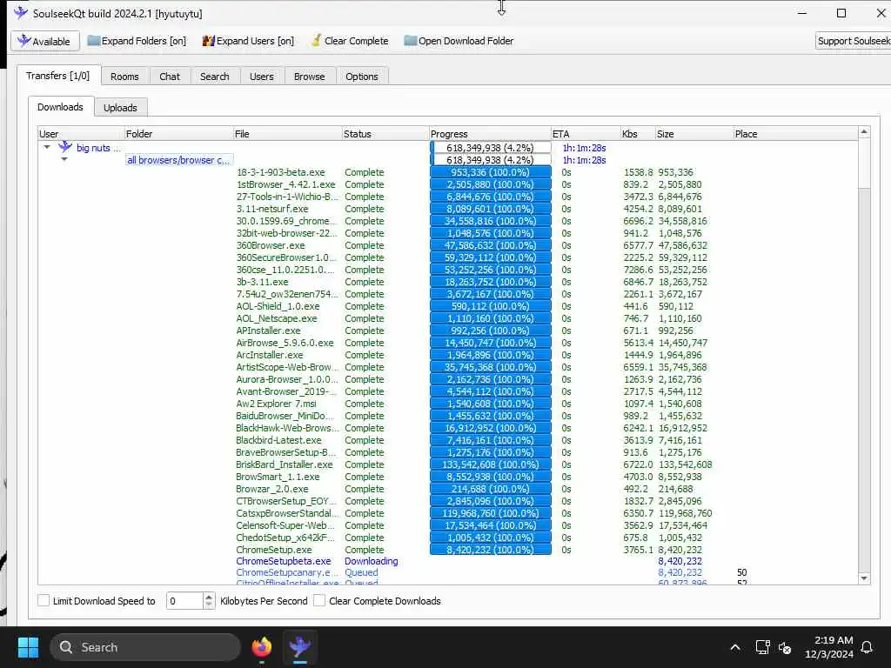891x668 pixels.
Task: Go to the Search tab
Action: point(214,77)
